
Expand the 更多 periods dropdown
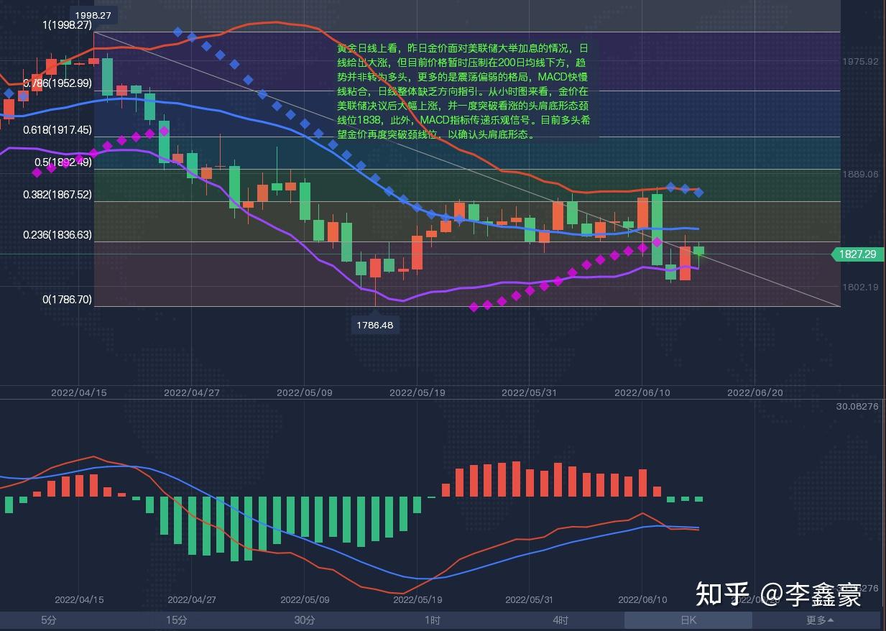click(820, 620)
